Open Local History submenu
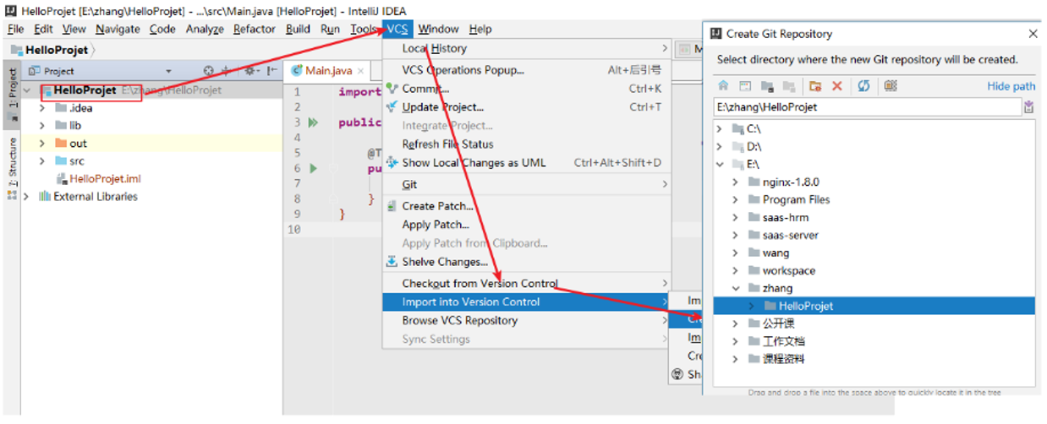The height and width of the screenshot is (424, 1047). 527,49
